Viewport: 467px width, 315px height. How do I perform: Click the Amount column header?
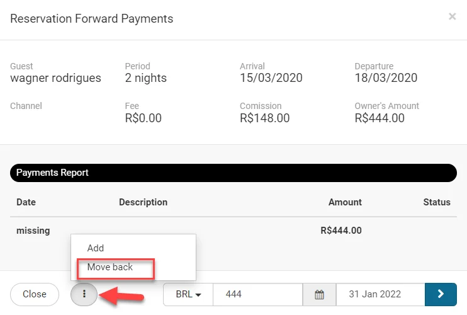click(x=345, y=202)
